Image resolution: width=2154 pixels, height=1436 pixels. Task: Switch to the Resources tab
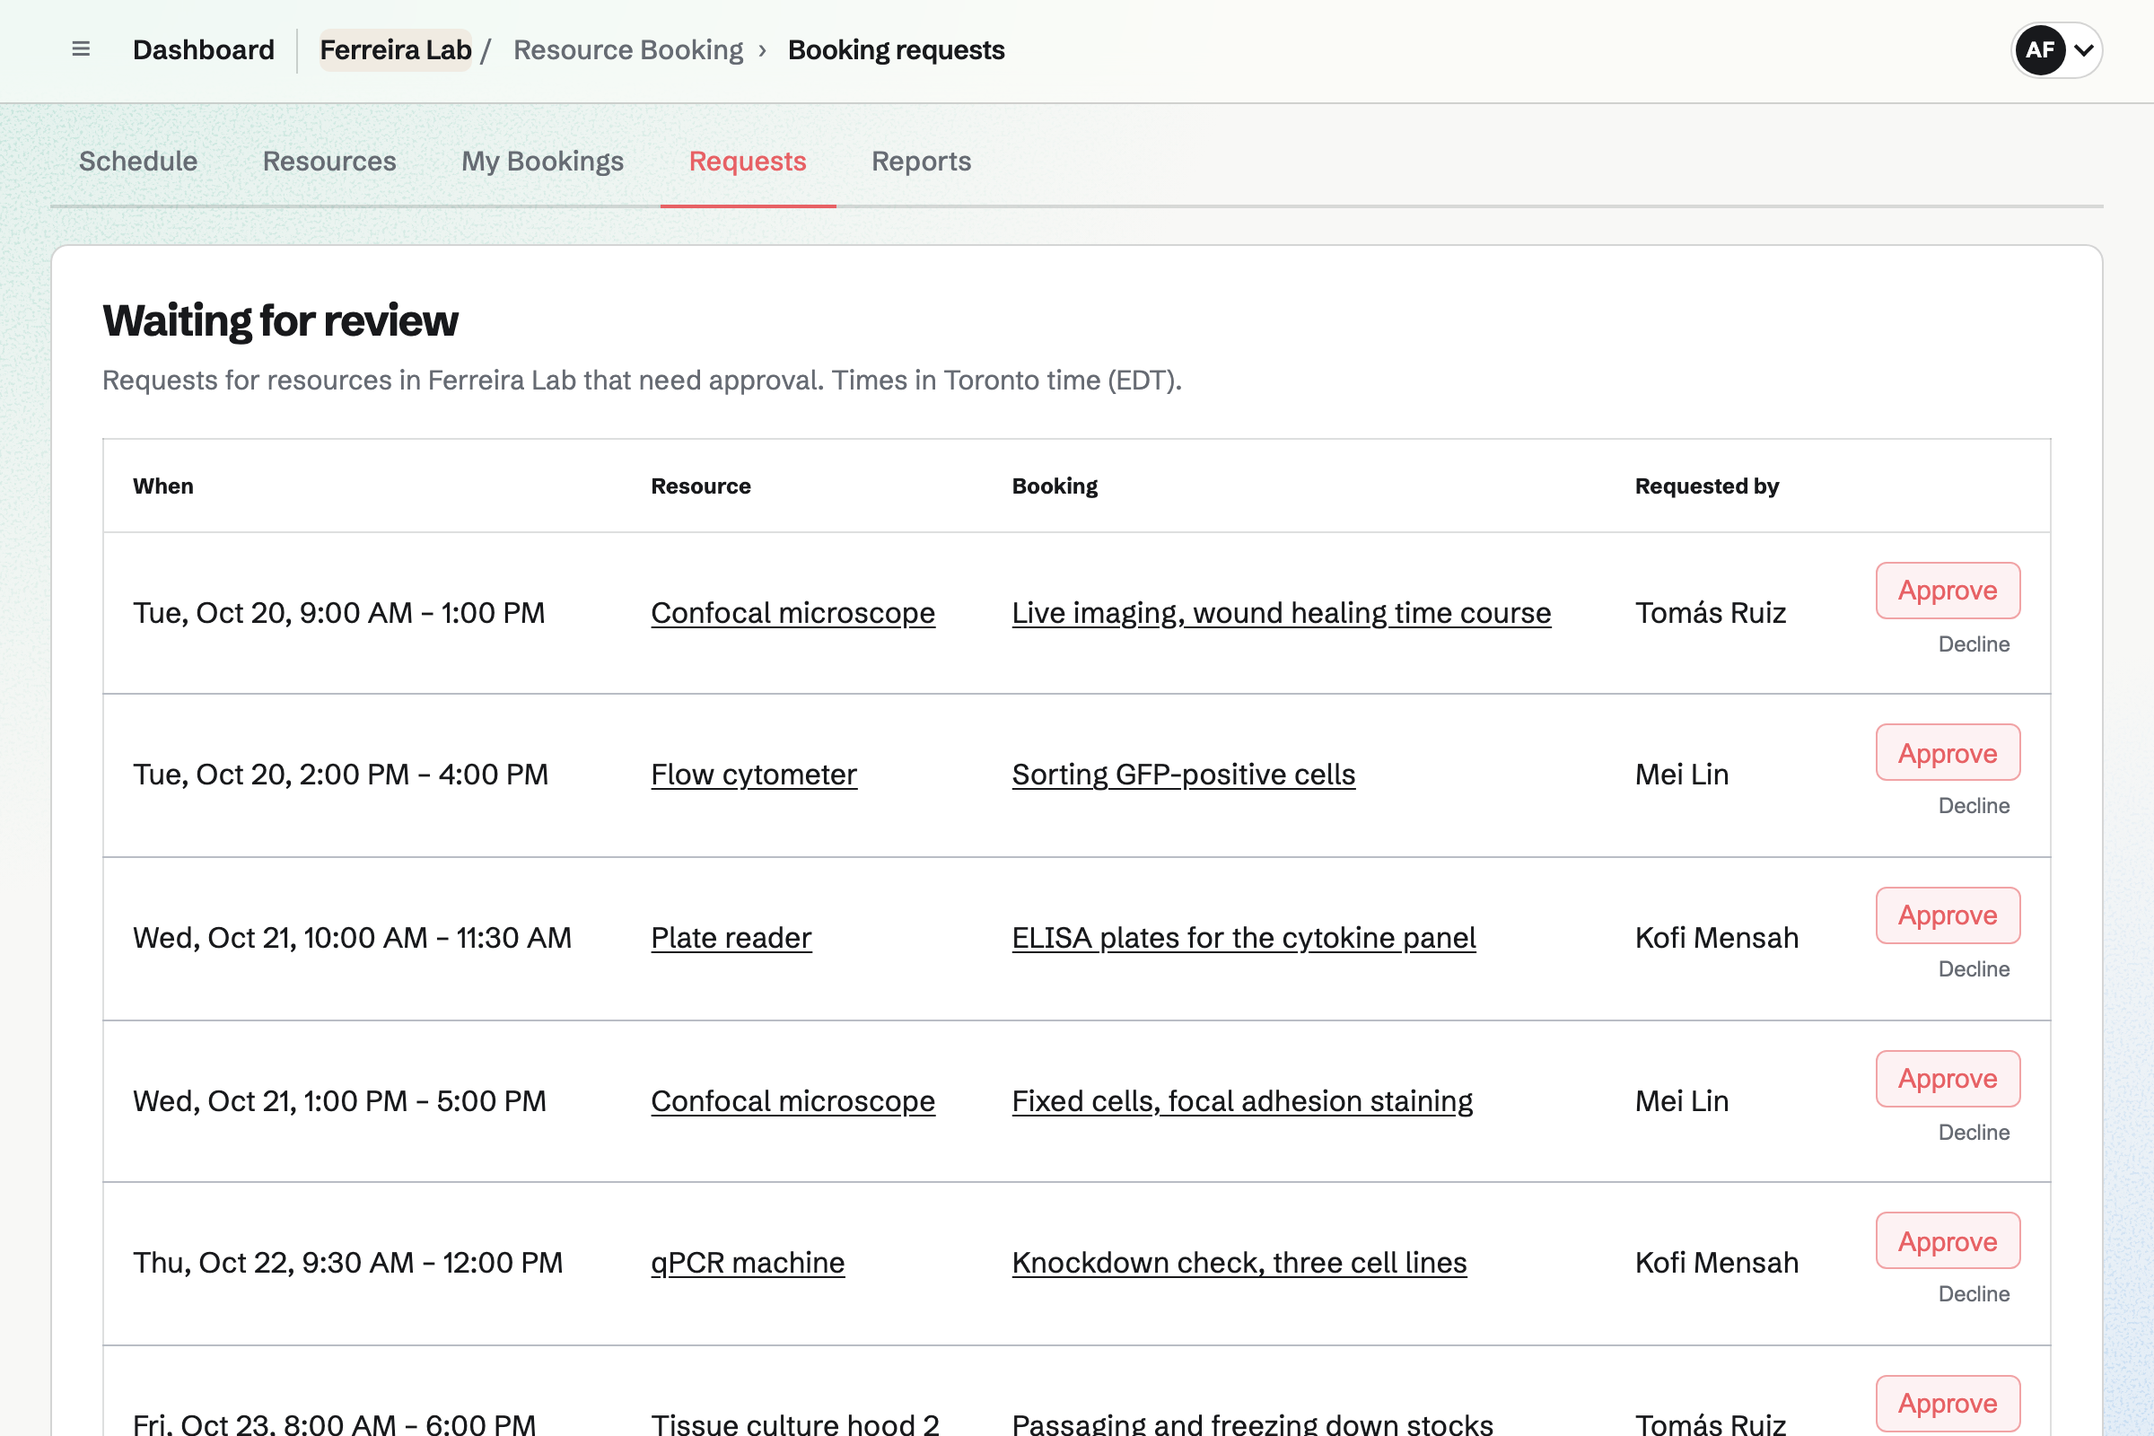(x=329, y=162)
